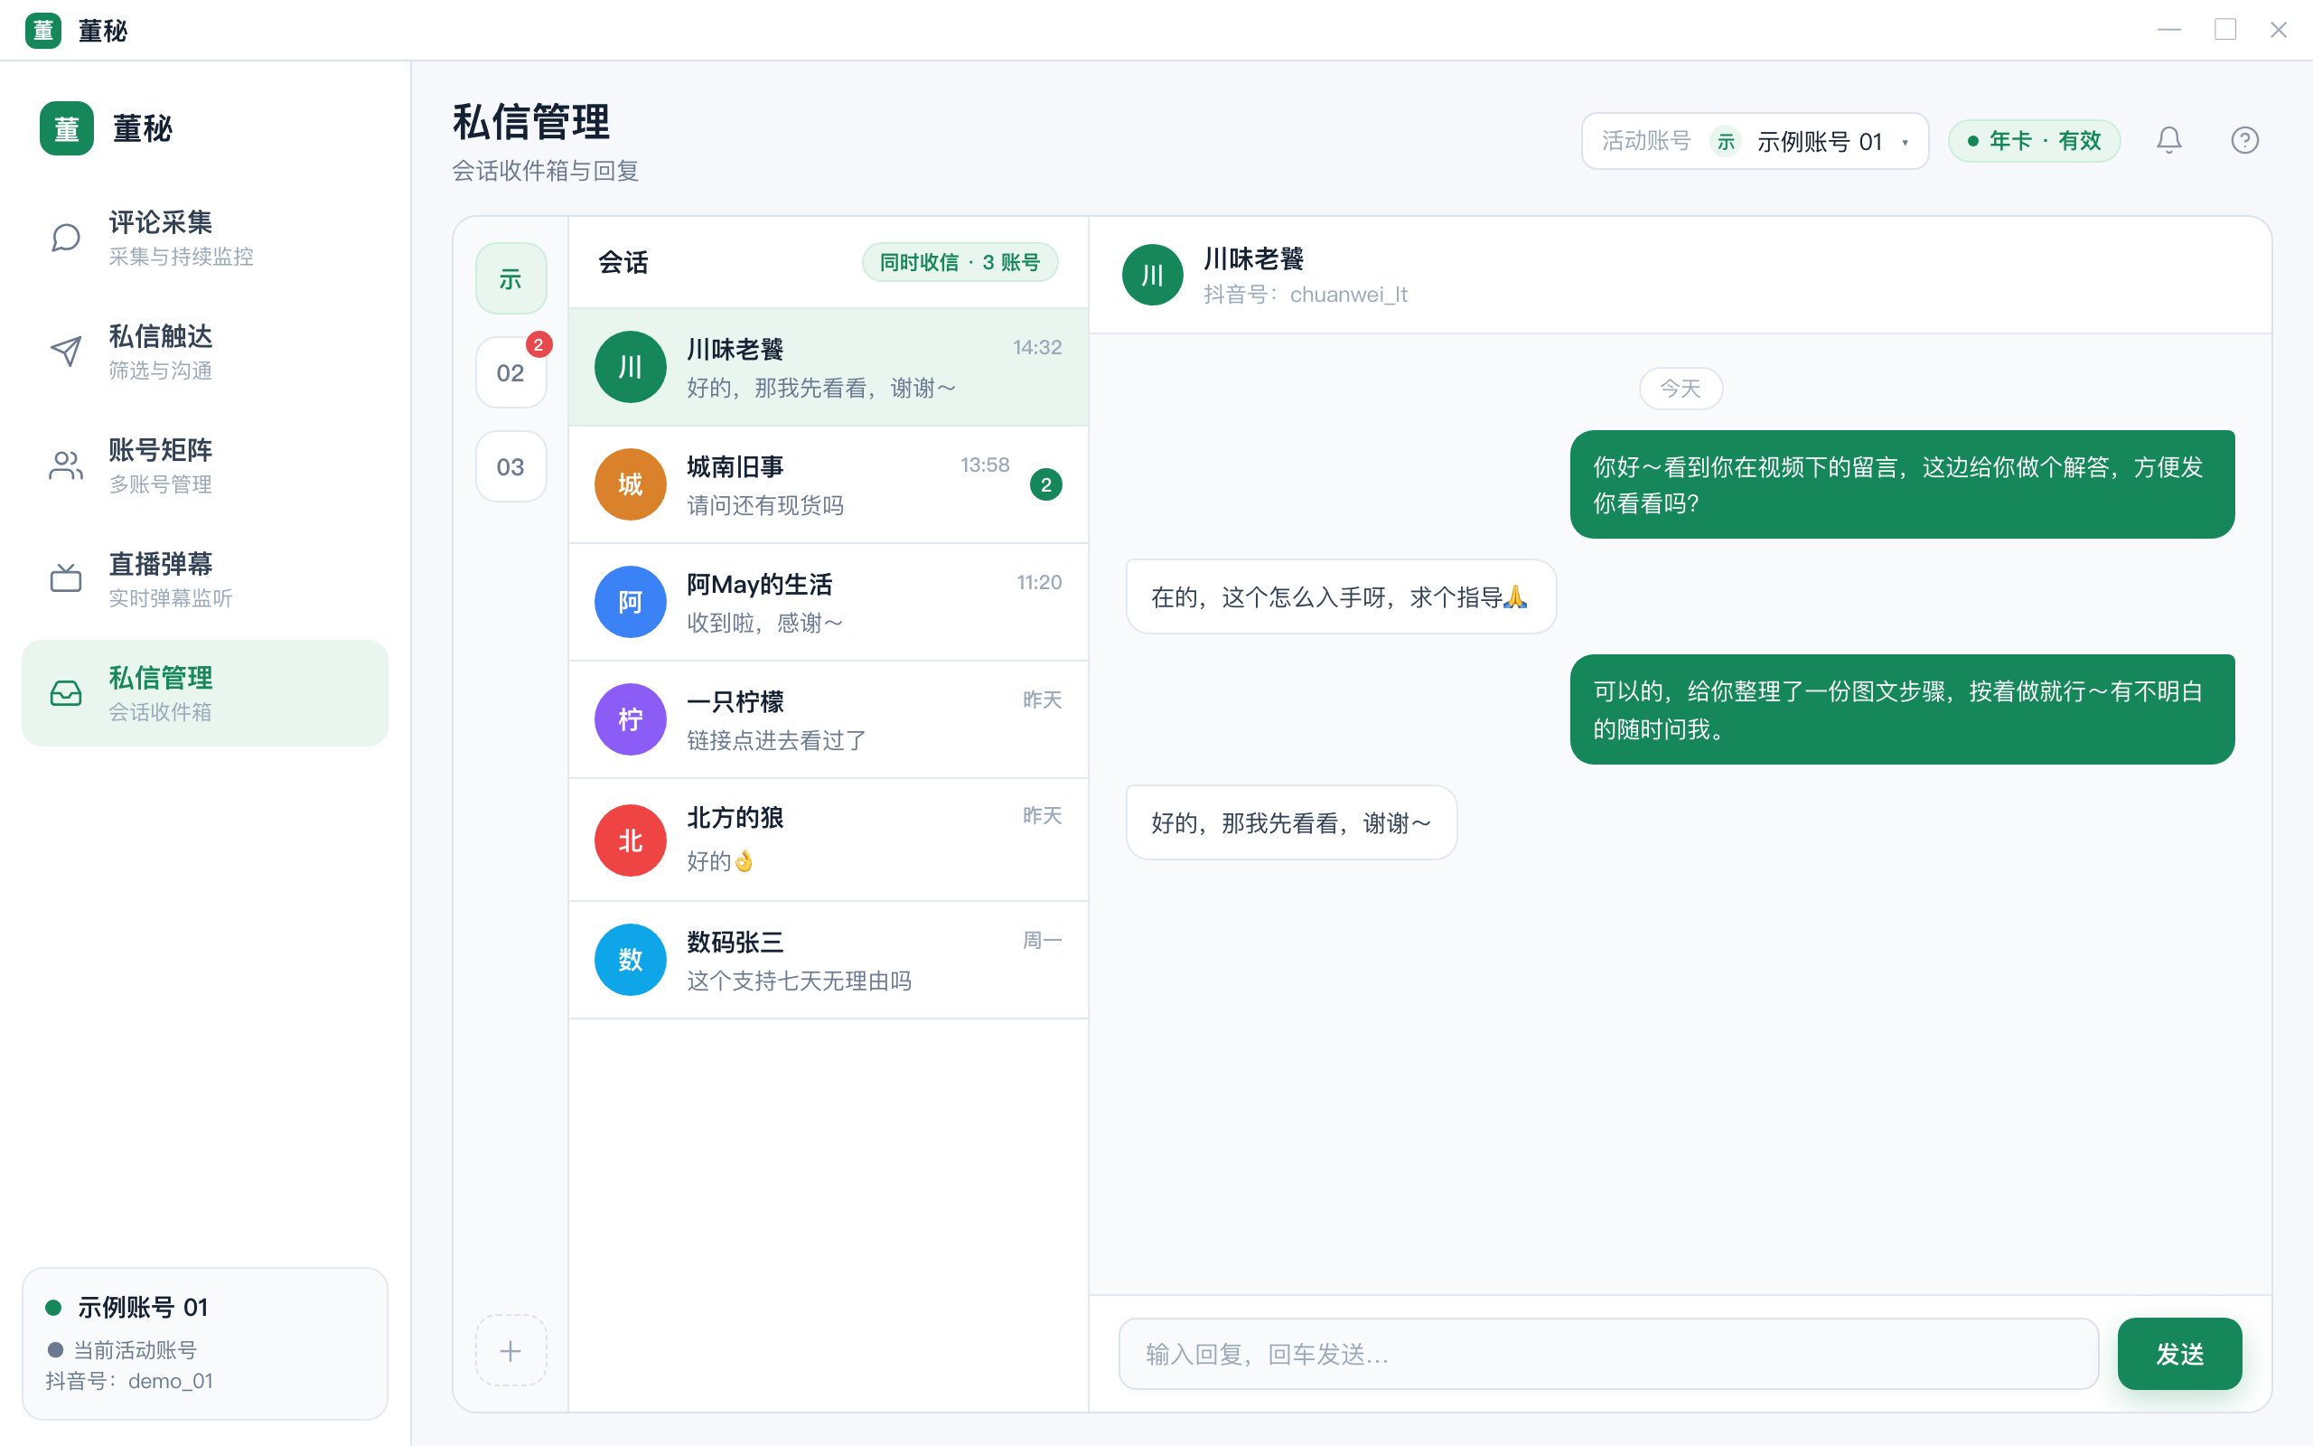Click the 董秘 app icon in title bar

pyautogui.click(x=43, y=31)
